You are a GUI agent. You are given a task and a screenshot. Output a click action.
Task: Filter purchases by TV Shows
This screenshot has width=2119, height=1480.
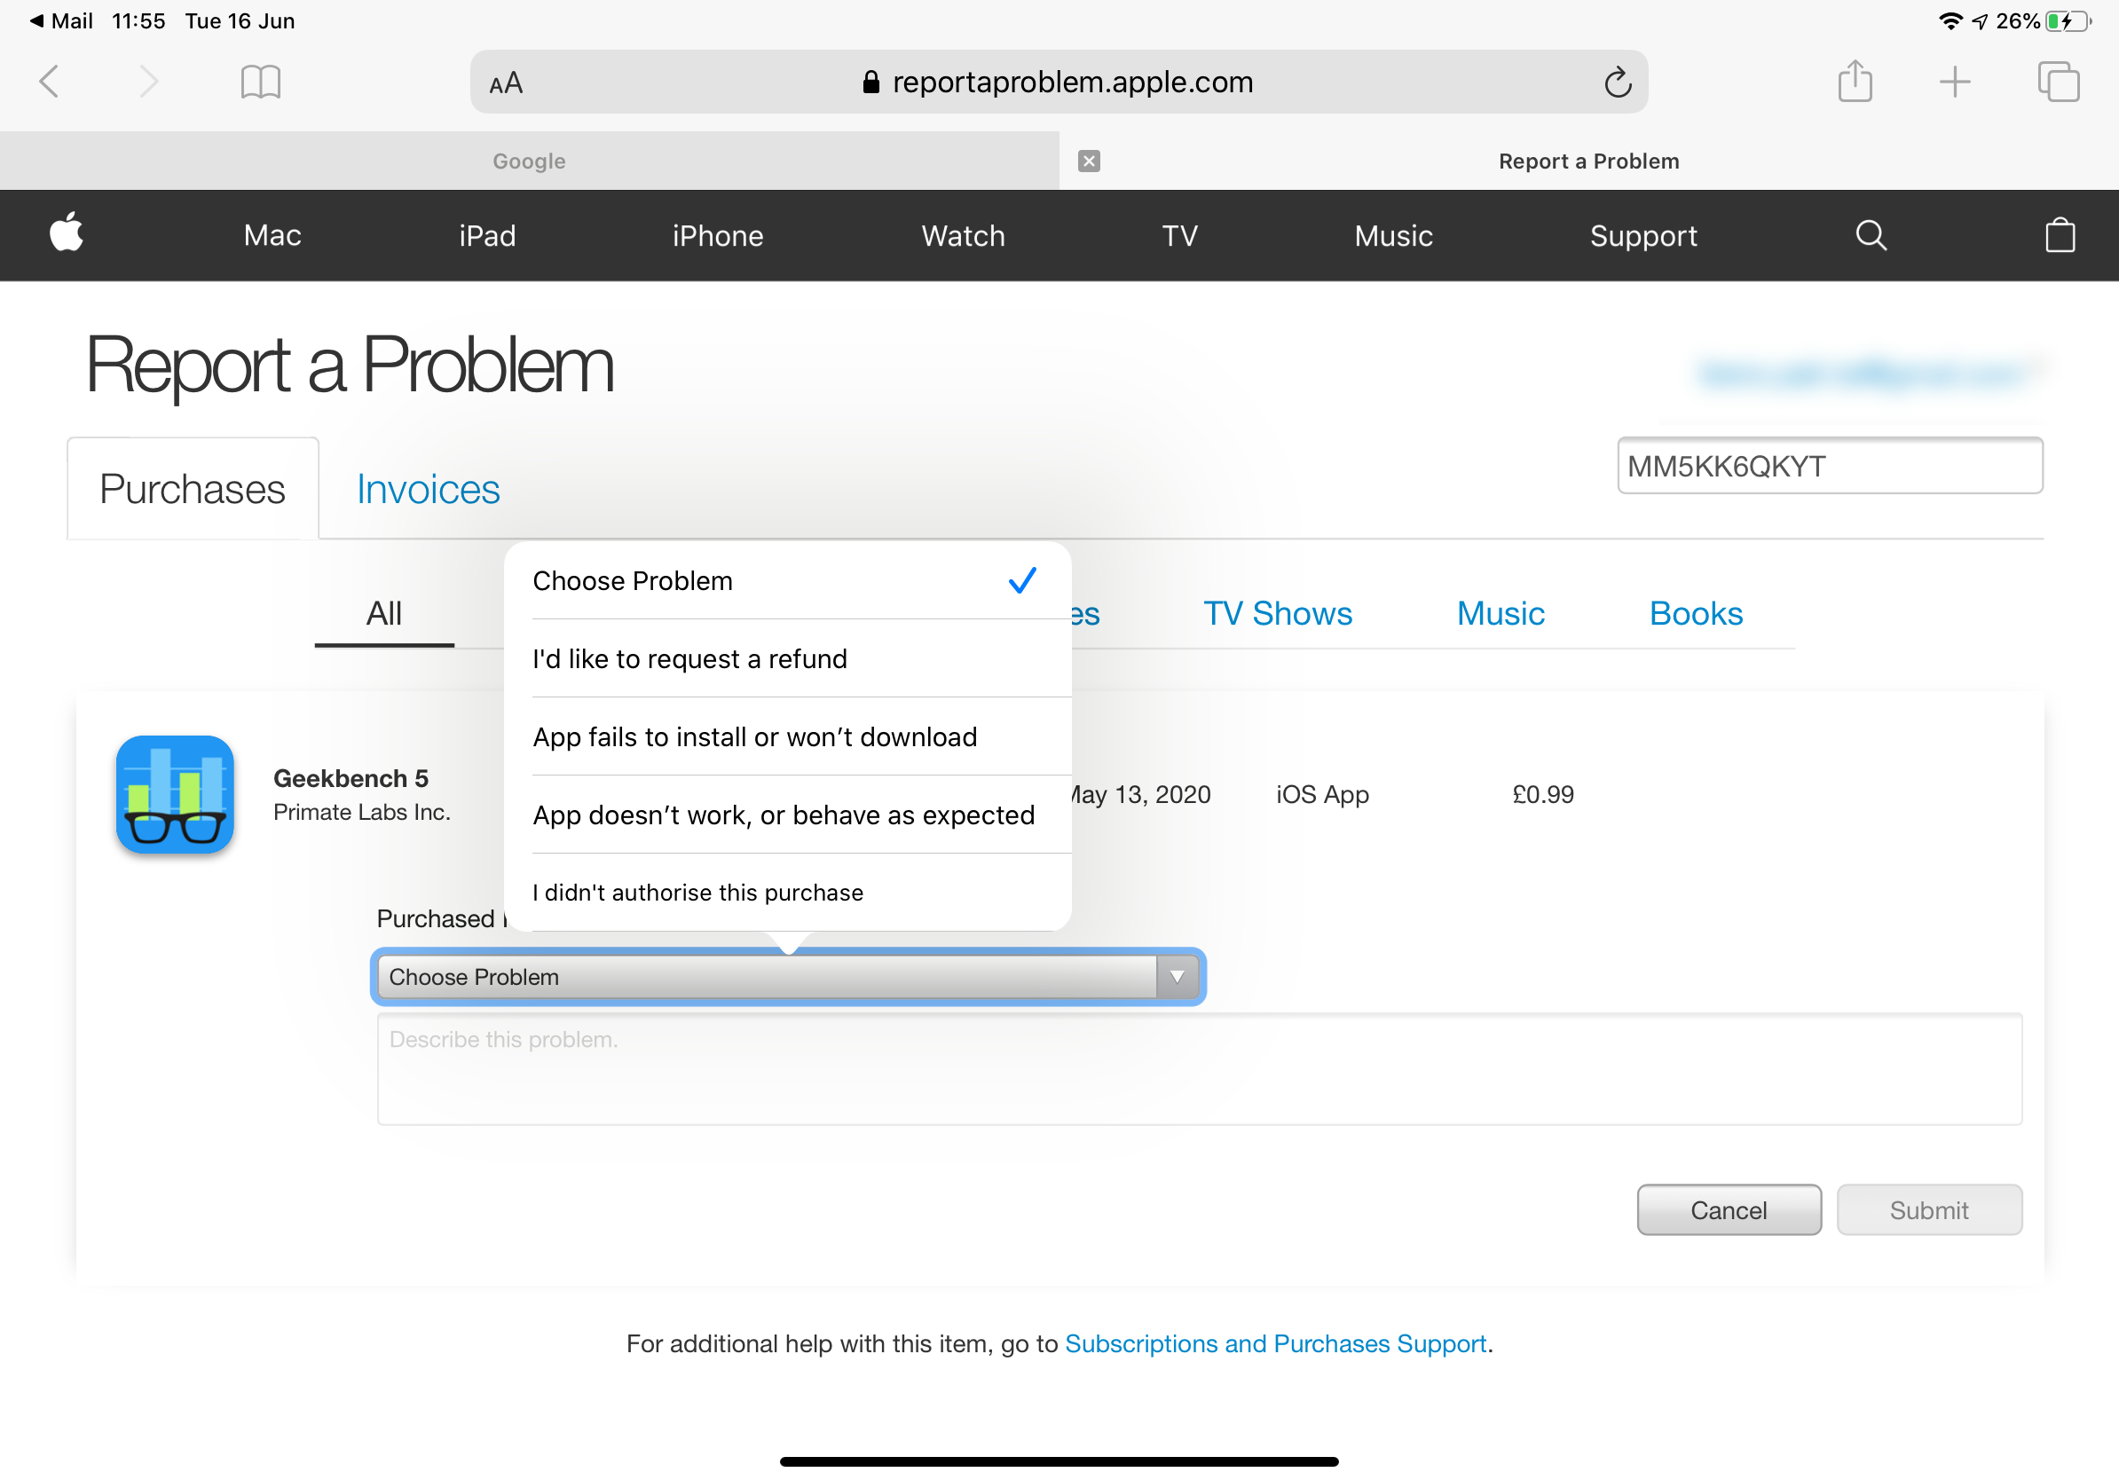pyautogui.click(x=1277, y=614)
